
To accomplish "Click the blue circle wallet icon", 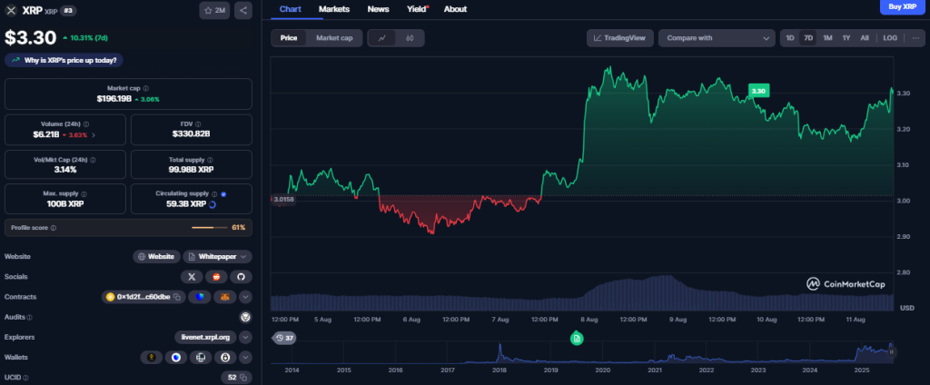I will pos(175,357).
